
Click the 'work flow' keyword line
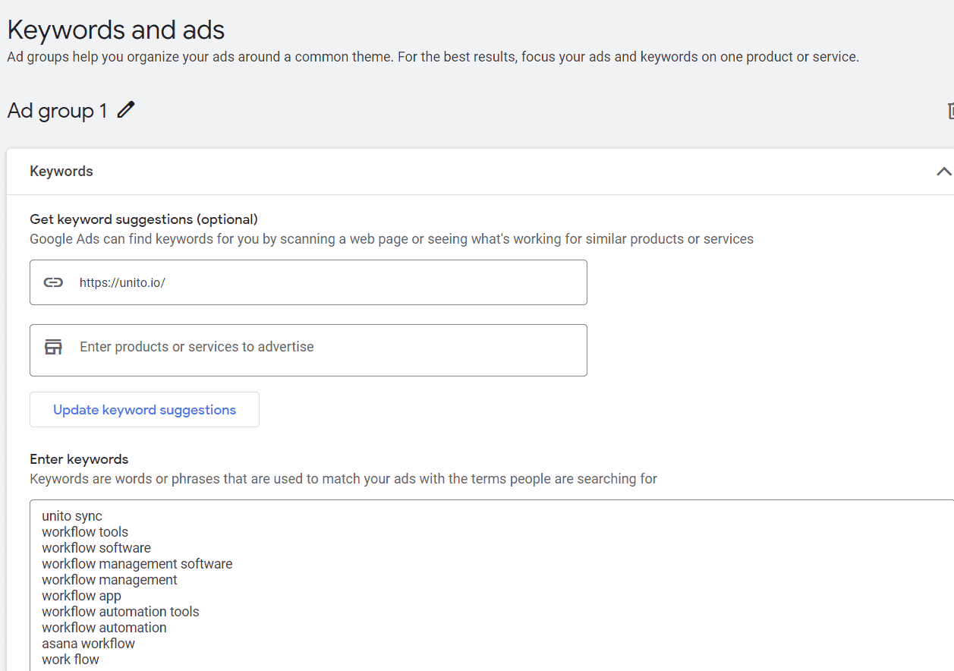pyautogui.click(x=71, y=660)
